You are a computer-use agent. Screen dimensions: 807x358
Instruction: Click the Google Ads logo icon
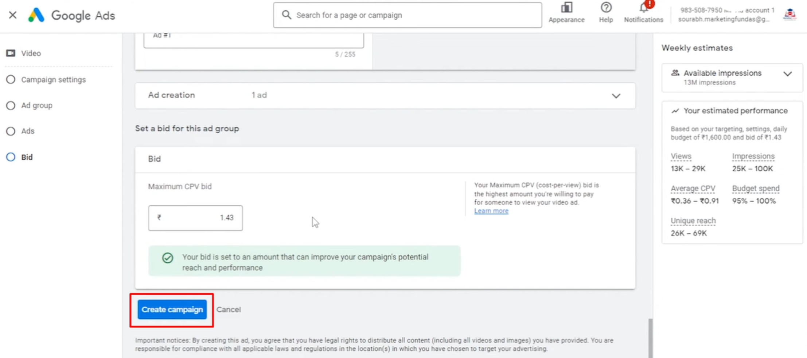coord(36,15)
